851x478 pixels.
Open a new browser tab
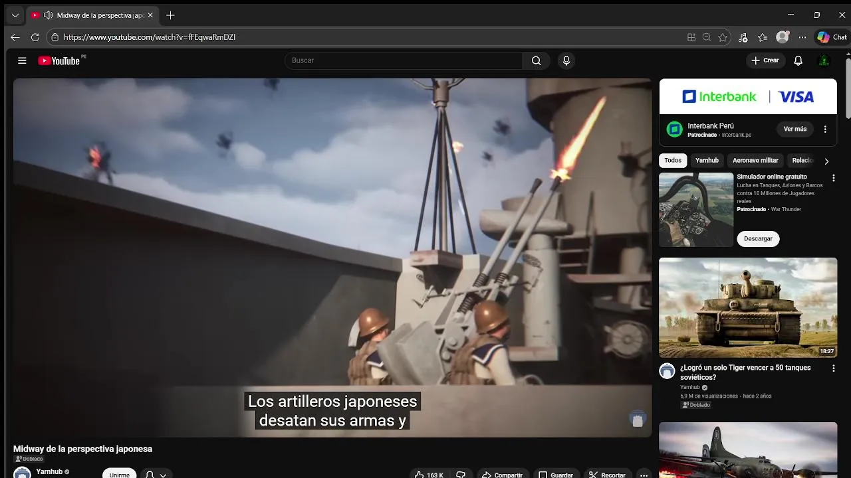[x=170, y=15]
